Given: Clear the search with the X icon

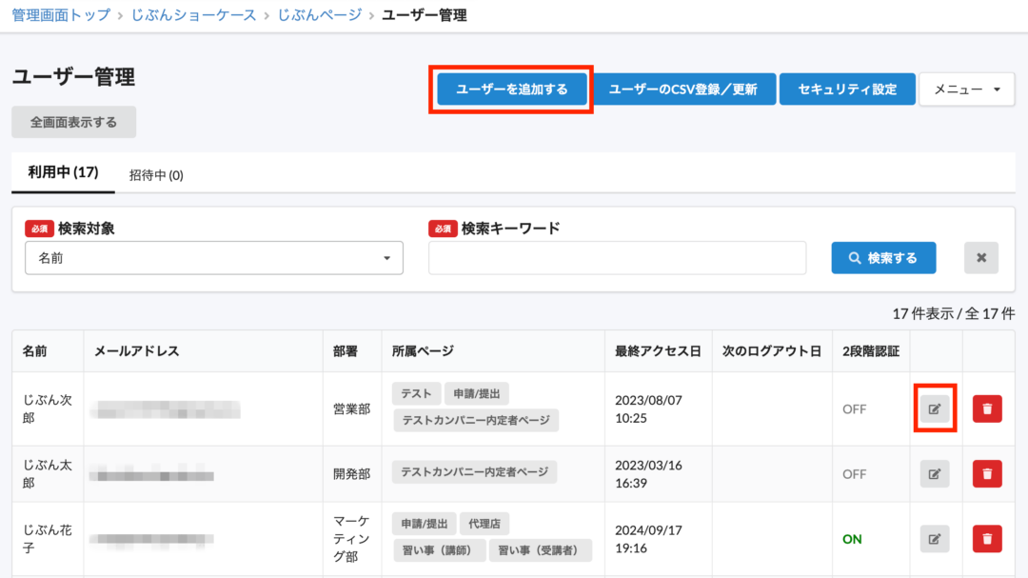Looking at the screenshot, I should [981, 257].
